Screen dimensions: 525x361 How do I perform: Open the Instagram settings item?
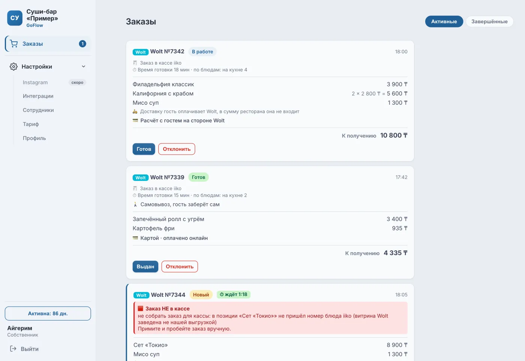tap(54, 82)
